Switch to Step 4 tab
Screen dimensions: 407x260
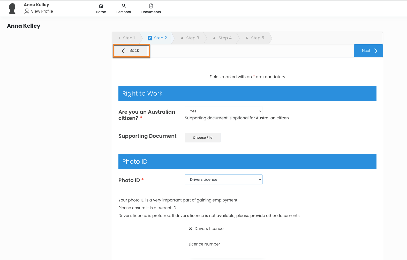click(222, 38)
